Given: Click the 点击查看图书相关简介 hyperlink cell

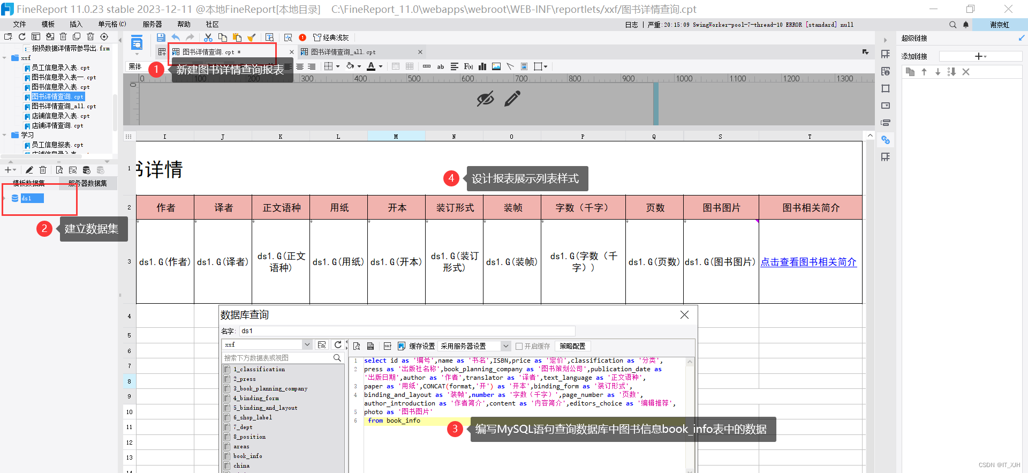Looking at the screenshot, I should (x=808, y=262).
